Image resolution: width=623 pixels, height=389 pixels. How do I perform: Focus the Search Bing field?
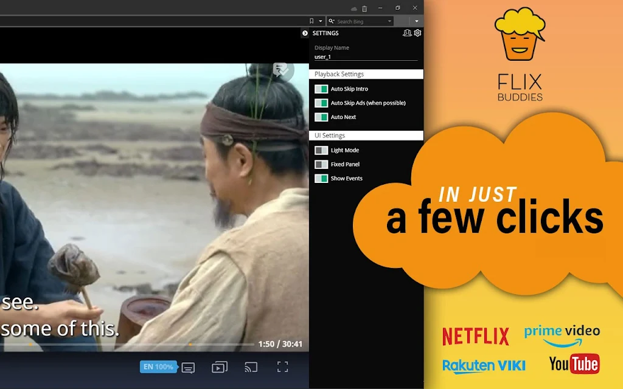point(361,21)
